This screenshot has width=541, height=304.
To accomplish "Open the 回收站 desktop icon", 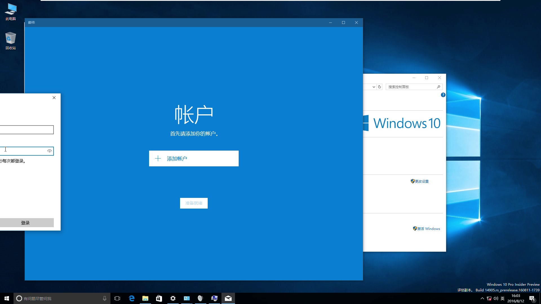I will pos(11,41).
